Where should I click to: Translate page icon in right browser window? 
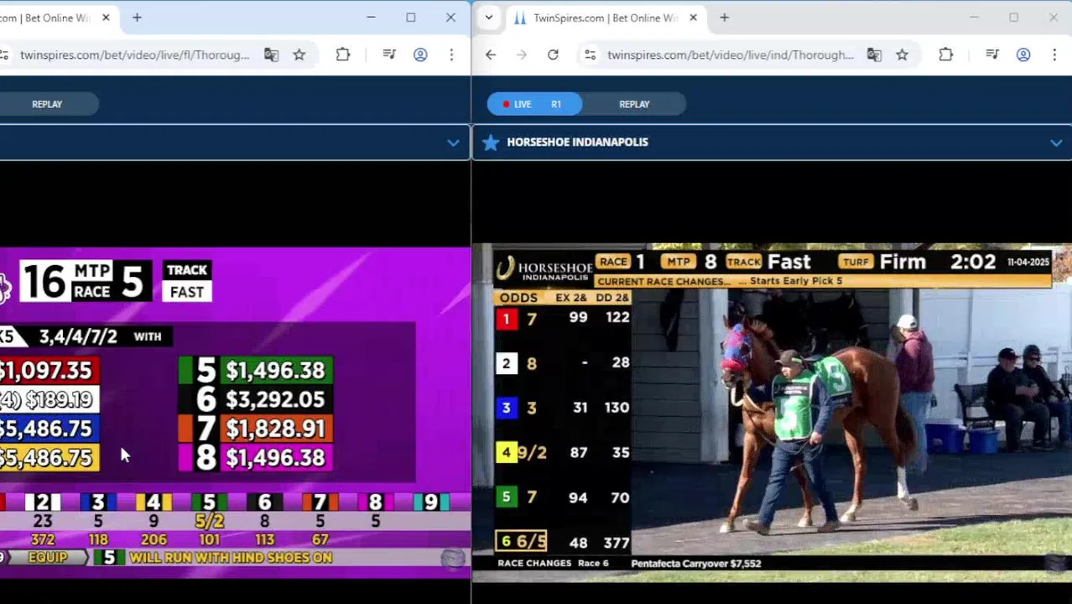click(x=874, y=55)
